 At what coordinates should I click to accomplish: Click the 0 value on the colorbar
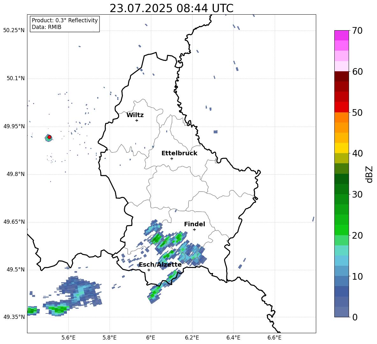355,317
